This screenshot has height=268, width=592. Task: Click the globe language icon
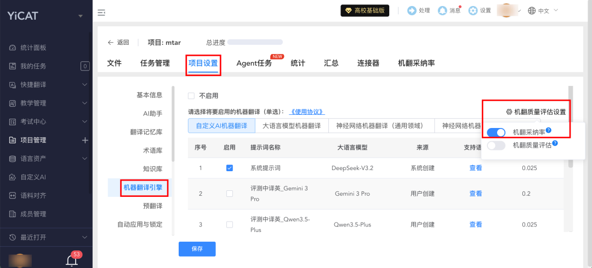(532, 10)
